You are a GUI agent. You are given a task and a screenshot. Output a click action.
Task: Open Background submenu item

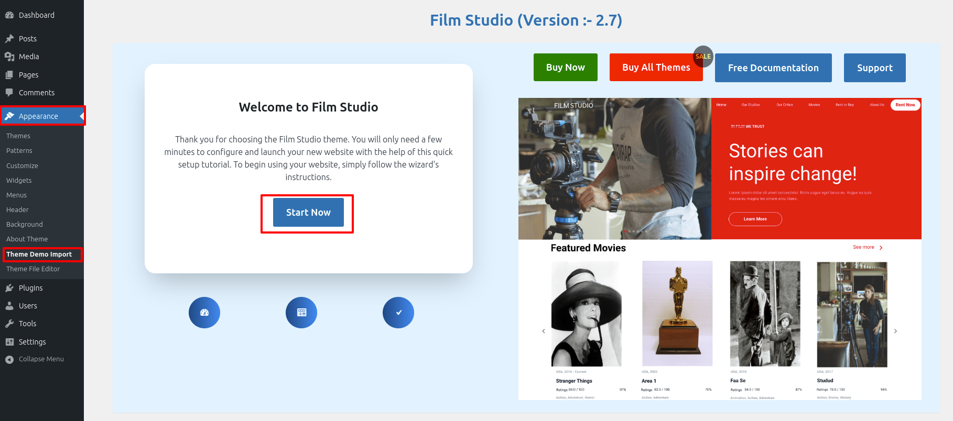pos(25,224)
